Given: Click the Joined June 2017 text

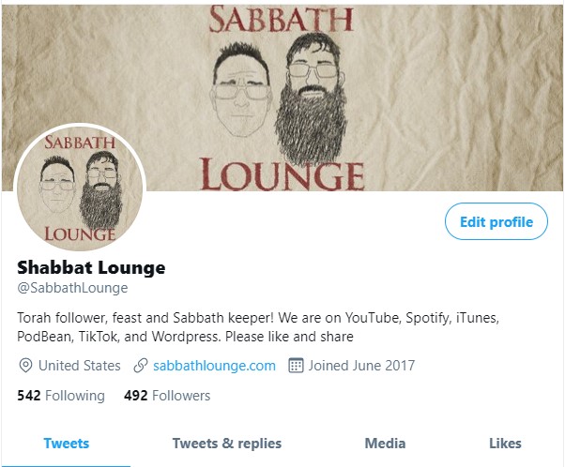Looking at the screenshot, I should point(361,366).
